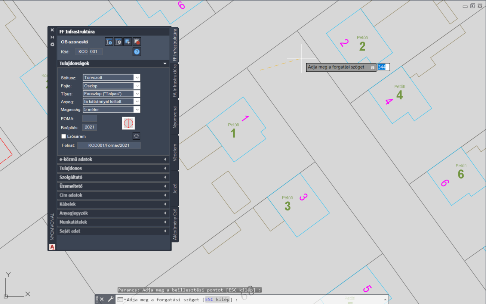Image resolution: width=486 pixels, height=304 pixels.
Task: Click the select-object cursor icon
Action: coord(127,42)
